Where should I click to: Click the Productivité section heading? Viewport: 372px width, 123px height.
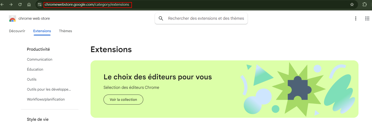pyautogui.click(x=38, y=49)
